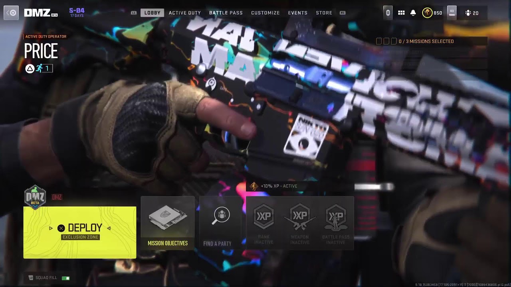
Task: Click the left arrow beside DEPLOY
Action: click(51, 228)
